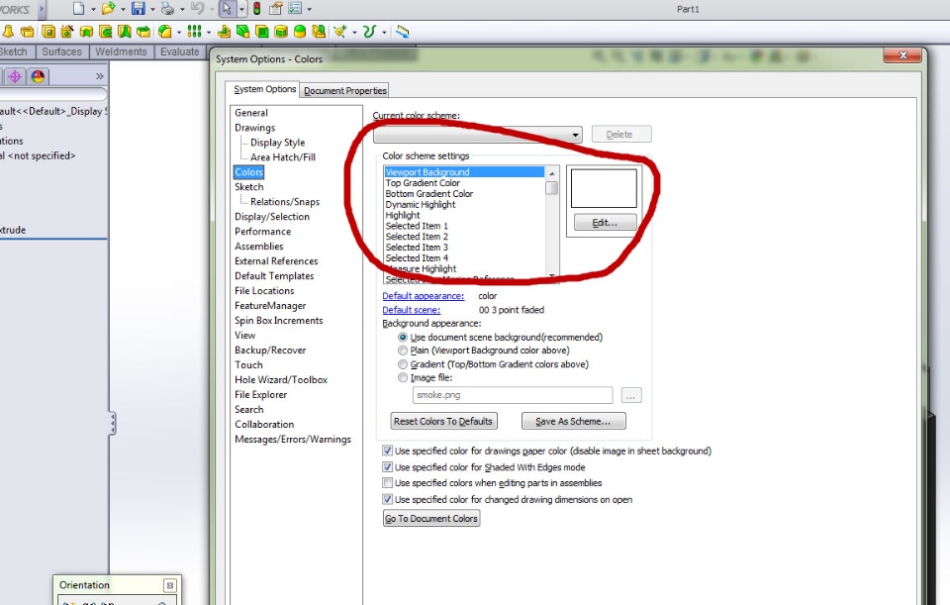Open the Default appearance link
Image resolution: width=950 pixels, height=605 pixels.
tap(423, 296)
